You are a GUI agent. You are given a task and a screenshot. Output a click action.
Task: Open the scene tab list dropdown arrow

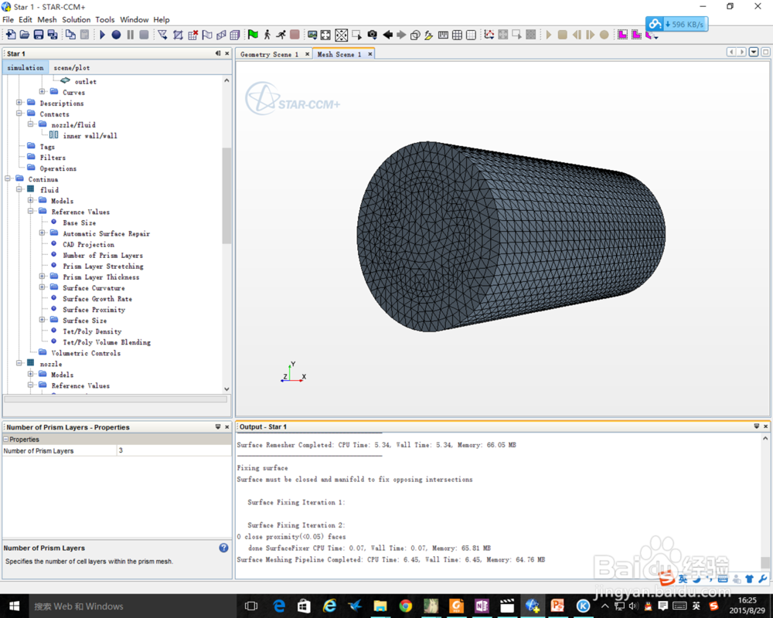coord(753,52)
